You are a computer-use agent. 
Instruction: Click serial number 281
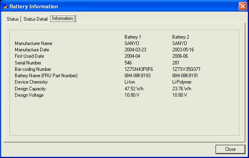(x=176, y=63)
